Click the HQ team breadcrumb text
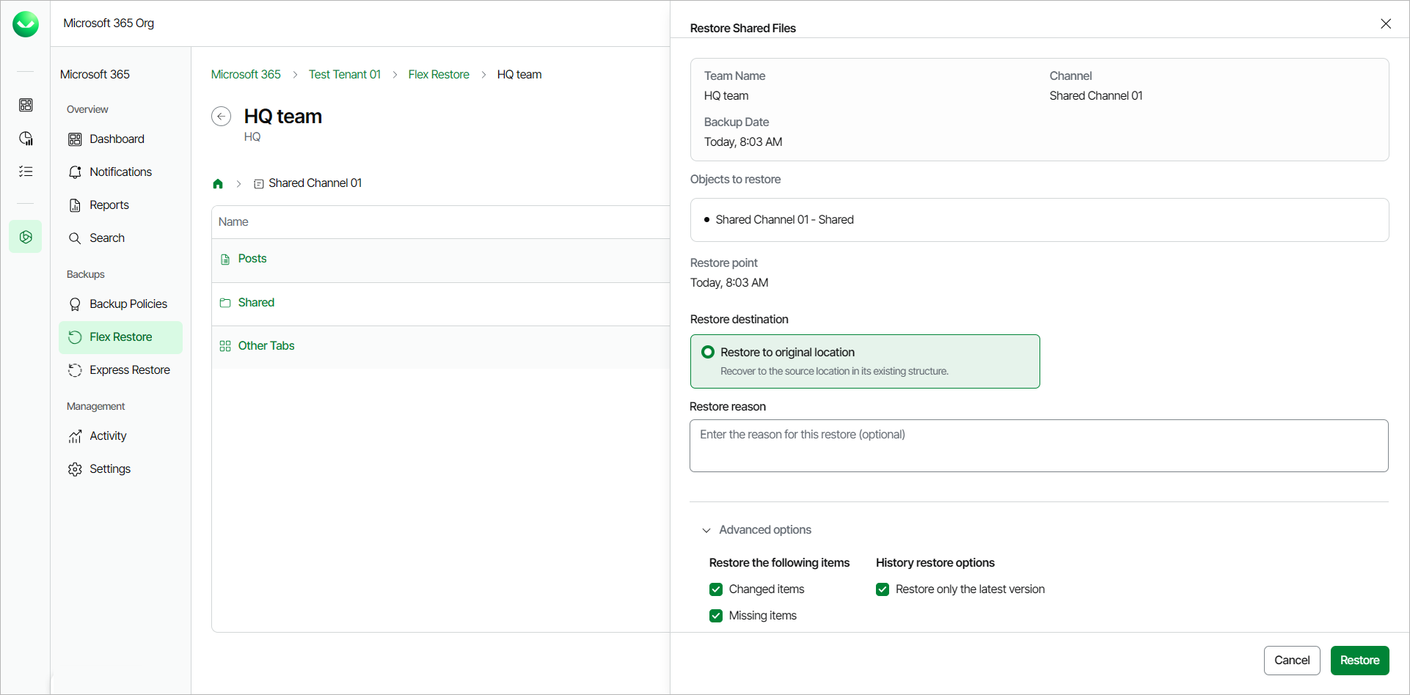 click(x=519, y=75)
